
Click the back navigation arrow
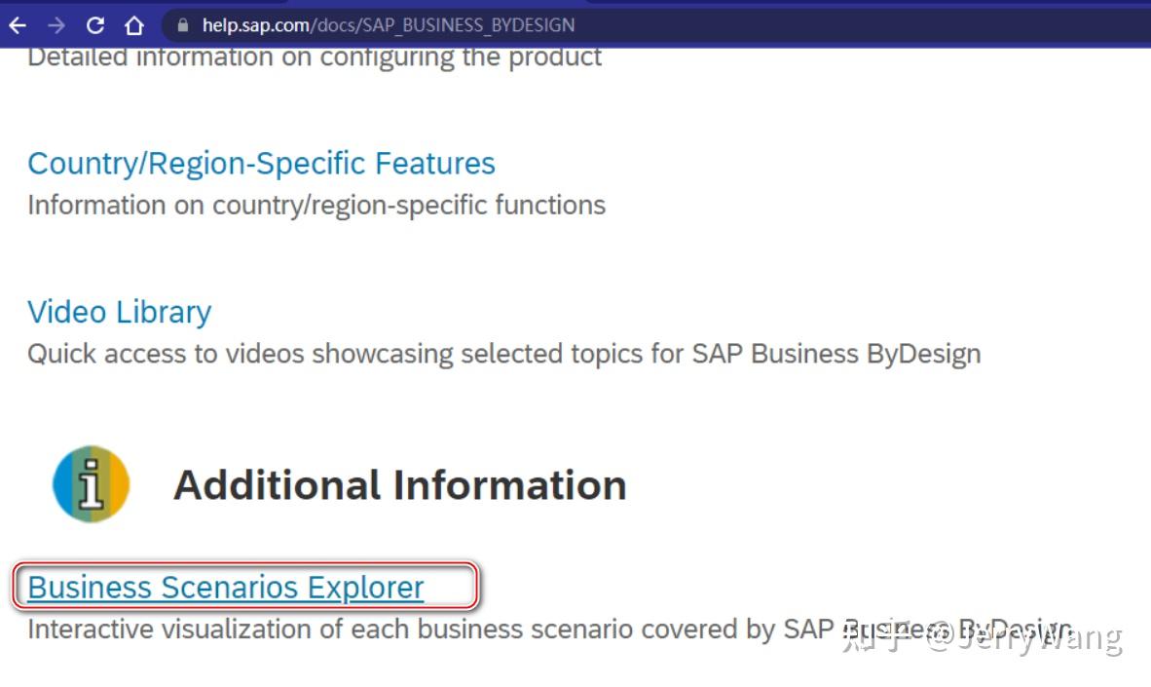click(16, 25)
